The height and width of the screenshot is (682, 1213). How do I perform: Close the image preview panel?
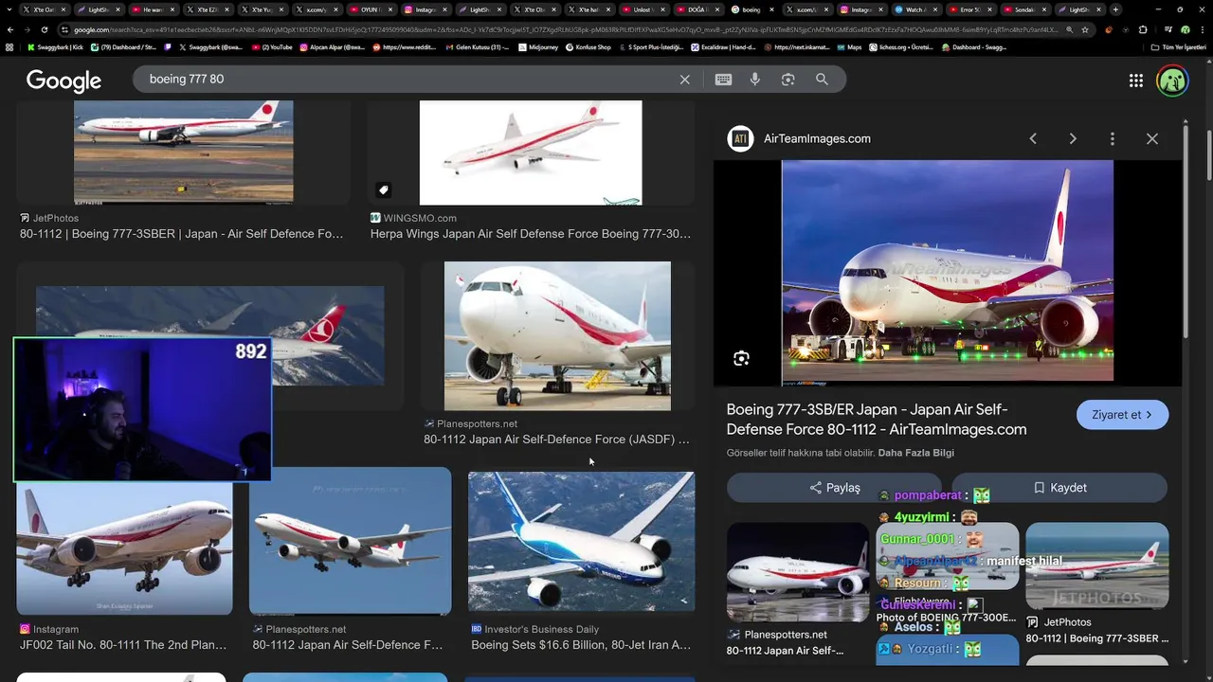pos(1152,138)
